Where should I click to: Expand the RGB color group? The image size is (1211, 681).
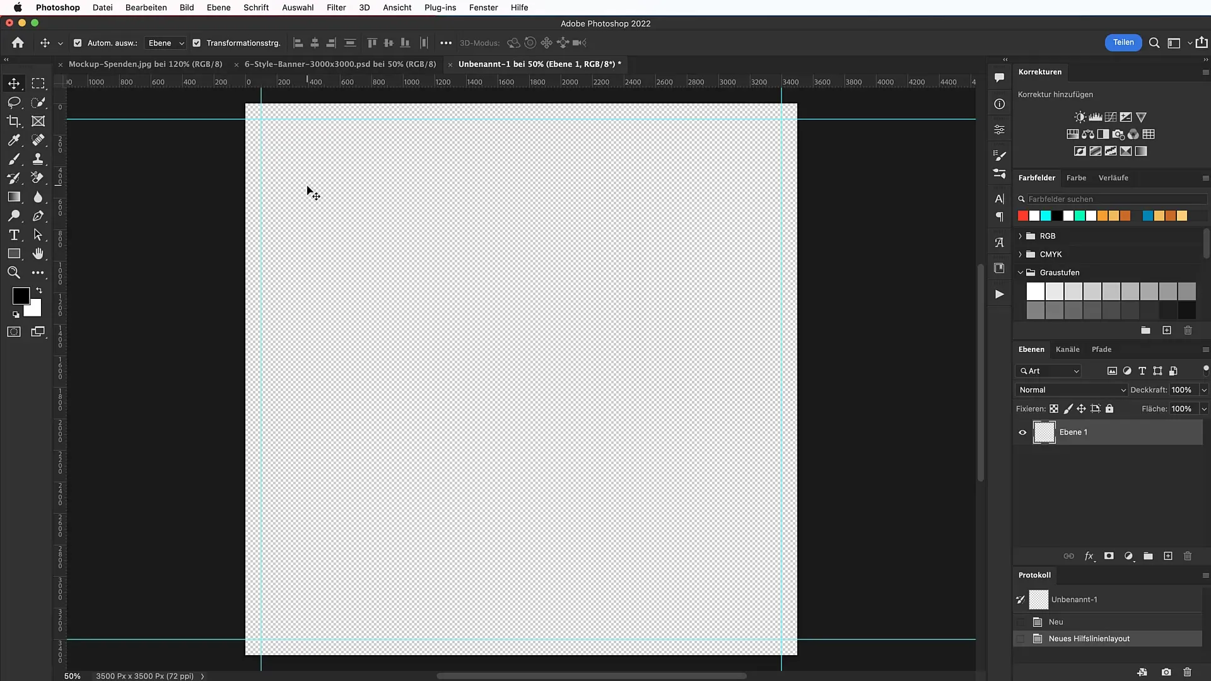(1021, 235)
